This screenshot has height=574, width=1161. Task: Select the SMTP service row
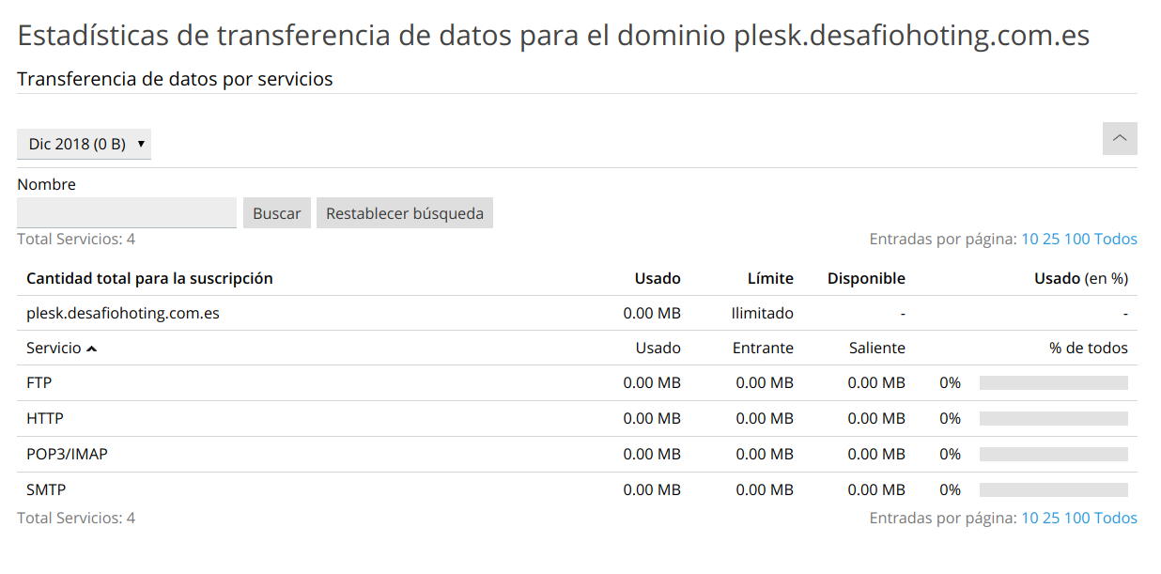click(47, 489)
